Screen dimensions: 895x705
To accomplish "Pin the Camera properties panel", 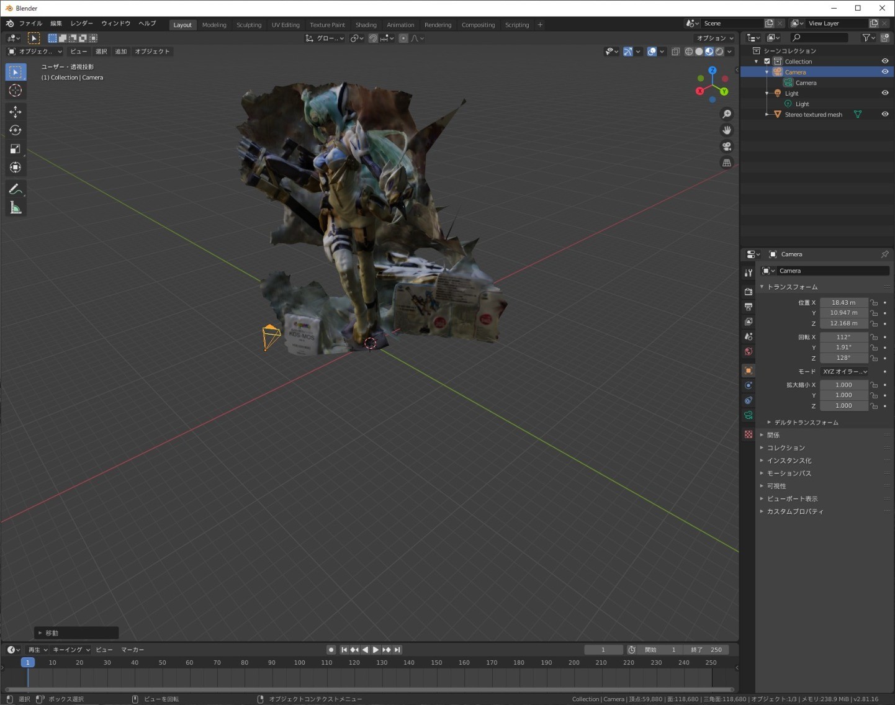I will (884, 254).
